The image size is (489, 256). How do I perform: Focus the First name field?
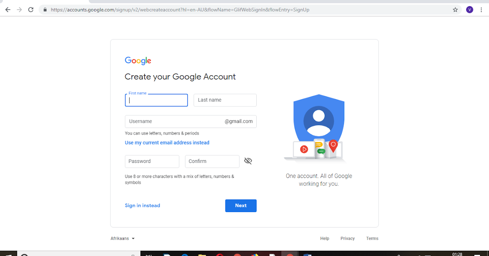[156, 100]
